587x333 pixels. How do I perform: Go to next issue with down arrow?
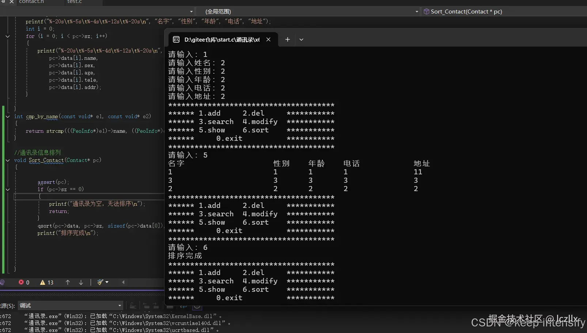click(x=81, y=282)
